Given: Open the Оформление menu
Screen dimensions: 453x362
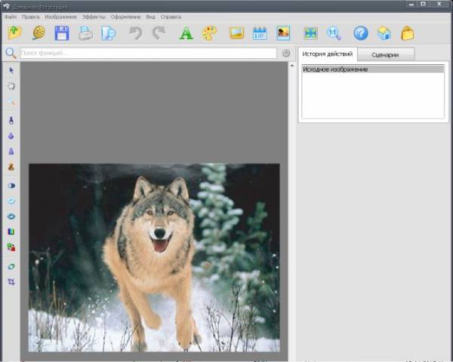Looking at the screenshot, I should click(x=125, y=17).
